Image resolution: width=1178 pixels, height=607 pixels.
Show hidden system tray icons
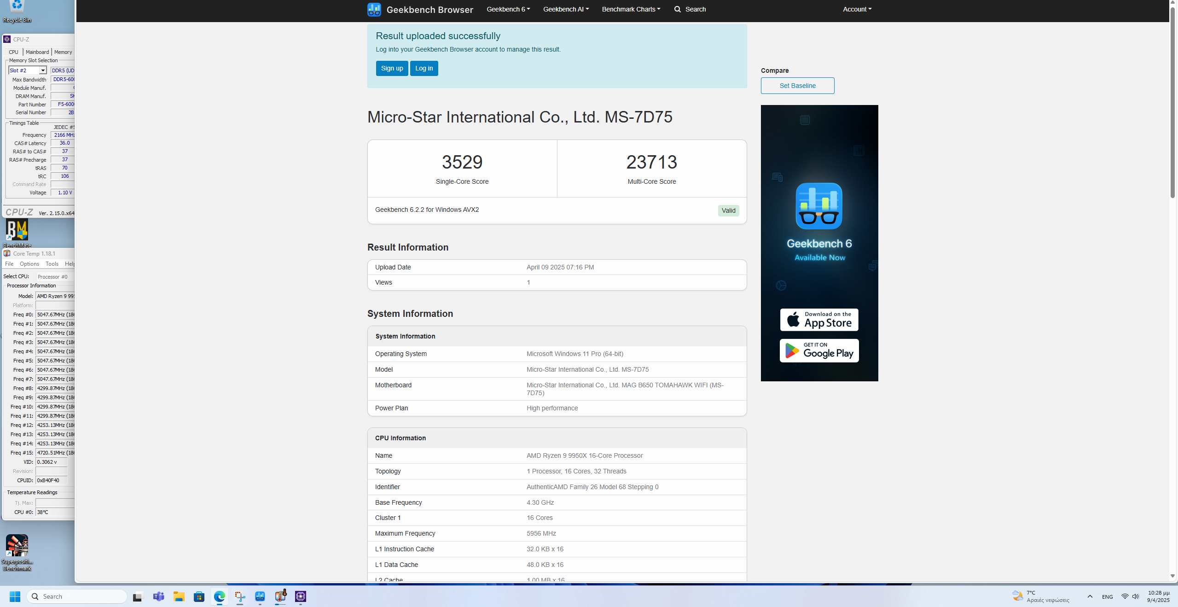[x=1090, y=596]
